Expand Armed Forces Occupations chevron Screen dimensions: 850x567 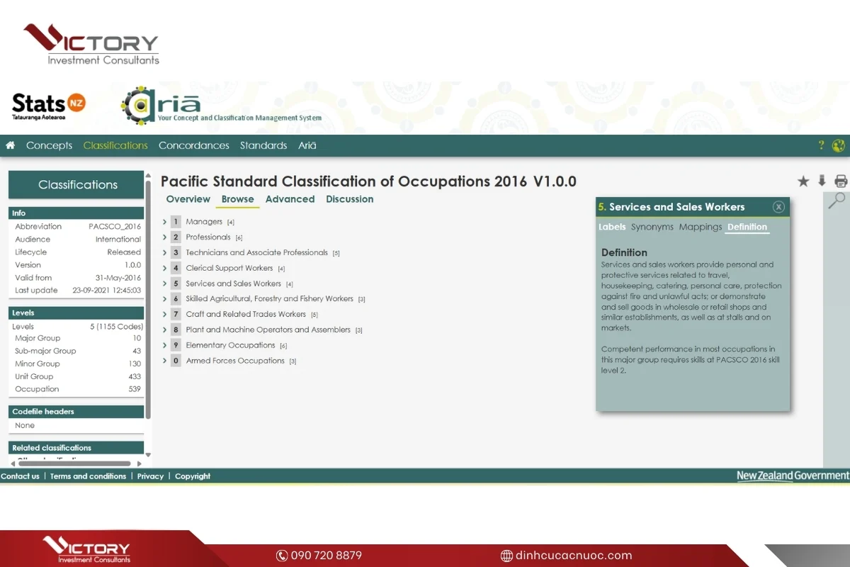[165, 361]
